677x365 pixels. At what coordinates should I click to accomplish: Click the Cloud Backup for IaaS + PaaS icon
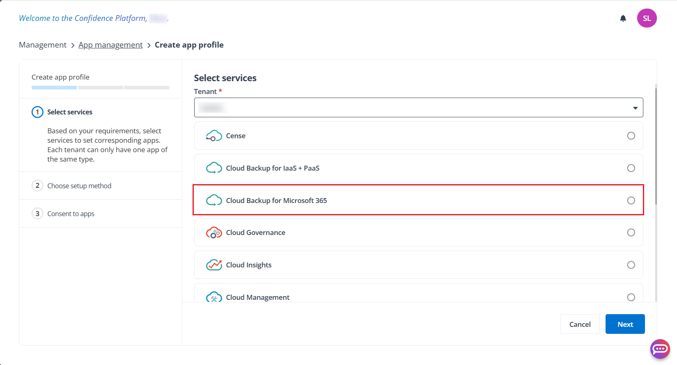click(x=214, y=168)
